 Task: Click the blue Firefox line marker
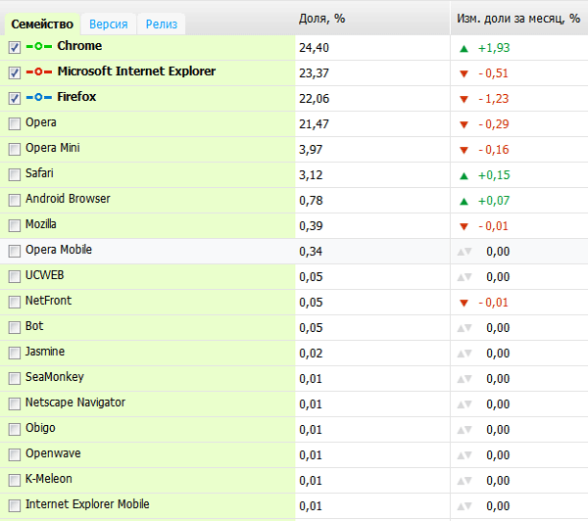(38, 97)
